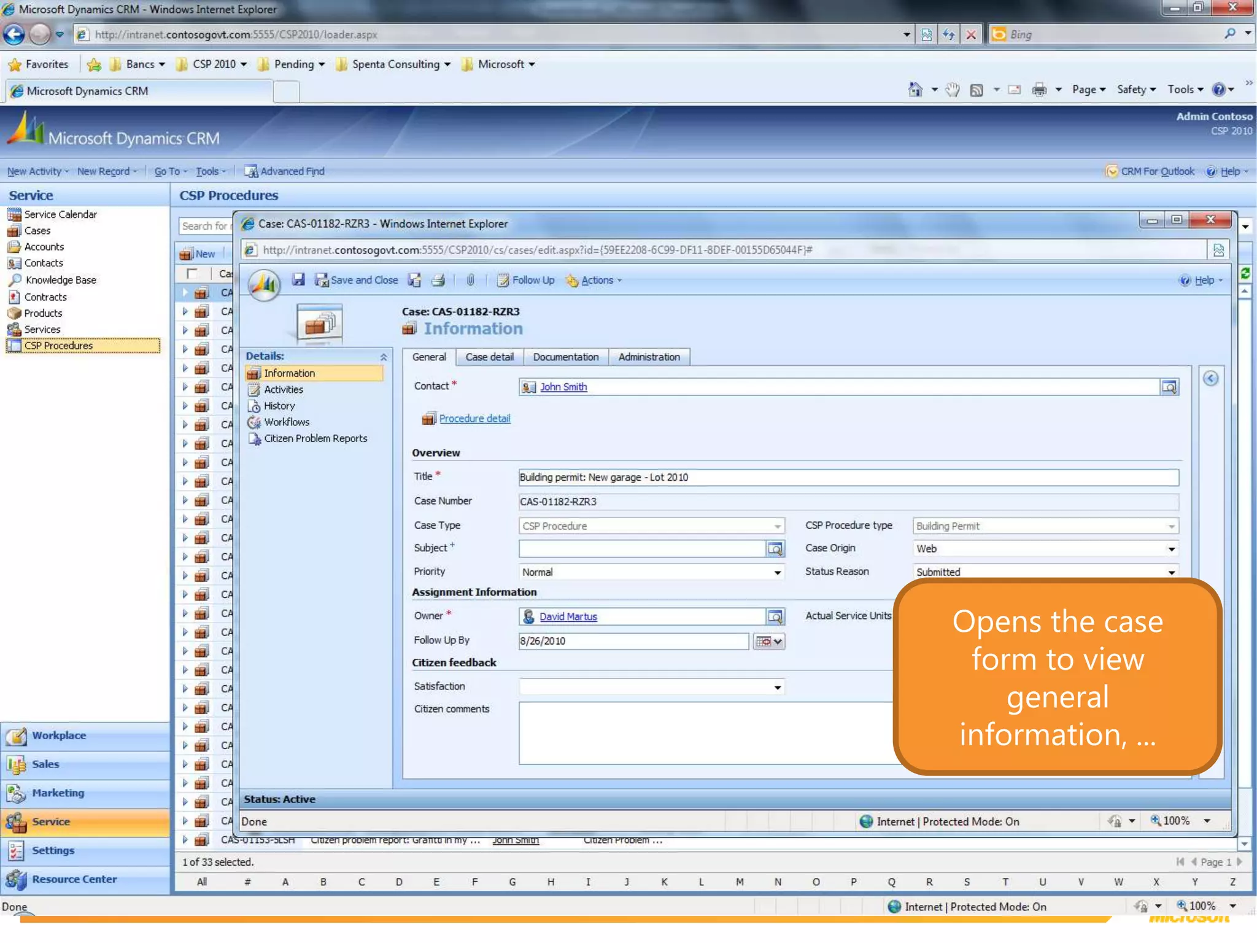Viewport: 1257px width, 943px height.
Task: Open the Status Reason dropdown
Action: coord(1172,572)
